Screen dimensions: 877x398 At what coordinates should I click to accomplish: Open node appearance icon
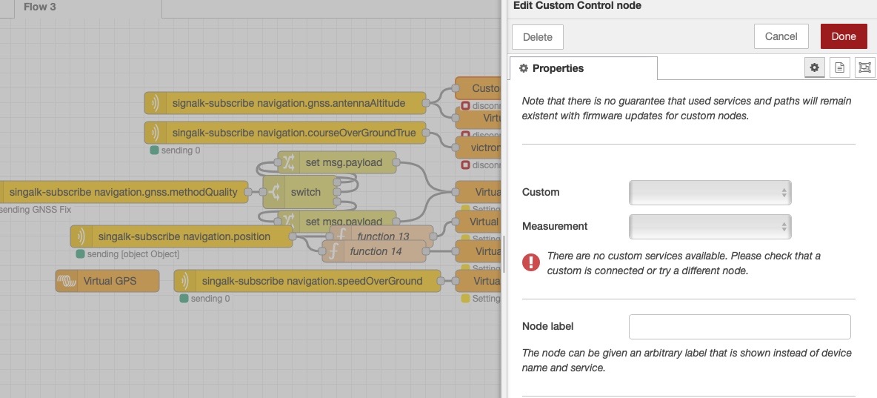[864, 67]
